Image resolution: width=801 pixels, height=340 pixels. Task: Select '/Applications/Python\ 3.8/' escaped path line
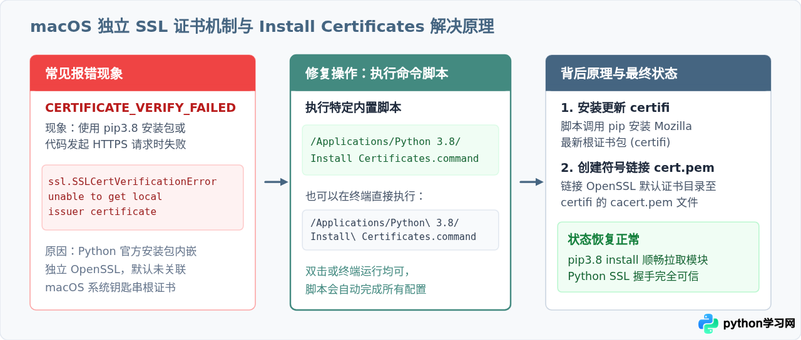point(385,222)
